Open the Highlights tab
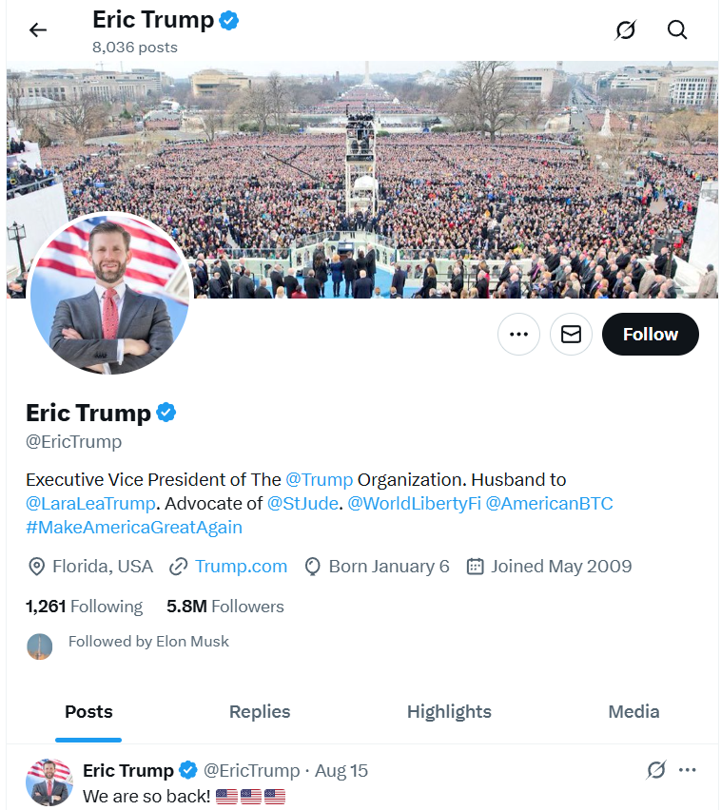 (x=449, y=712)
